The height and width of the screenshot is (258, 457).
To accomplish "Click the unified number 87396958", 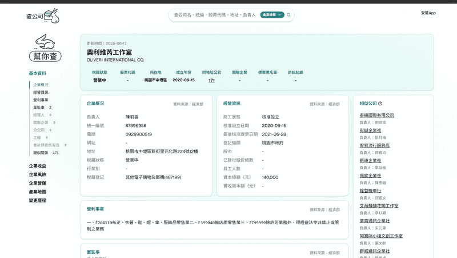I will (x=136, y=125).
